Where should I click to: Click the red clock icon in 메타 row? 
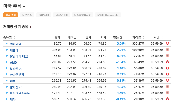[x=167, y=99]
